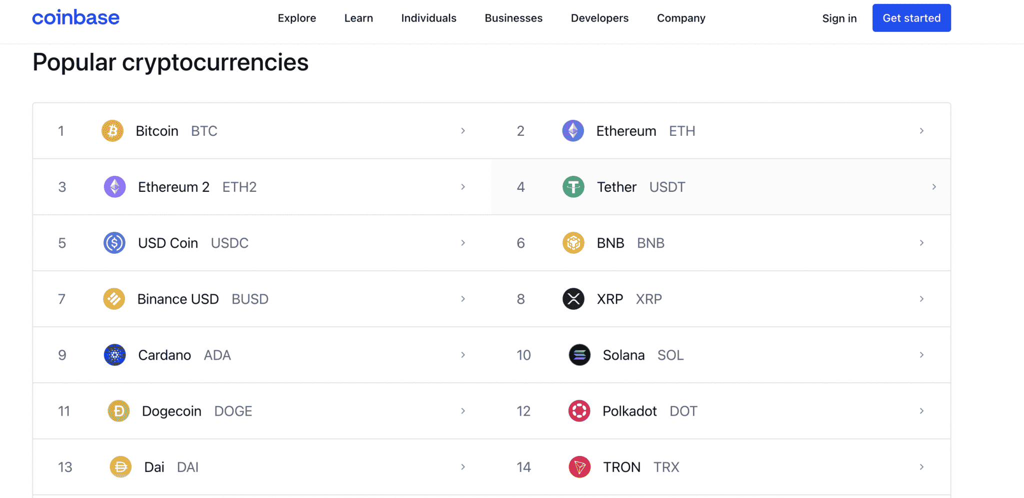Click the ADA ticker text
This screenshot has height=498, width=1024.
click(x=217, y=355)
